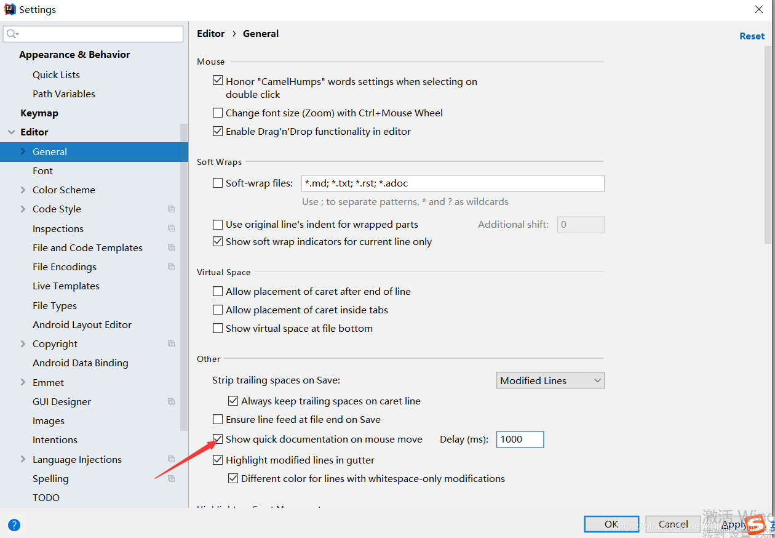Enable caret placement inside tabs
The image size is (775, 538).
pyautogui.click(x=218, y=310)
